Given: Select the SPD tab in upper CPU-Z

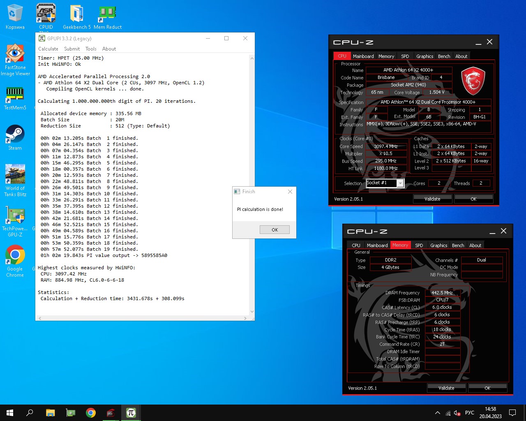Looking at the screenshot, I should pyautogui.click(x=405, y=56).
